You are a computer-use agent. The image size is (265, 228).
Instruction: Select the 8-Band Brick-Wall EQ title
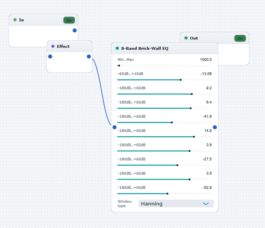145,48
